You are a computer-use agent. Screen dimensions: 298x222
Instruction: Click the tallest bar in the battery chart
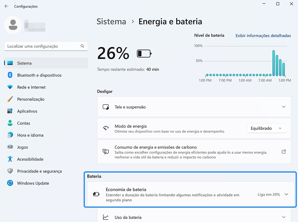[x=274, y=63]
